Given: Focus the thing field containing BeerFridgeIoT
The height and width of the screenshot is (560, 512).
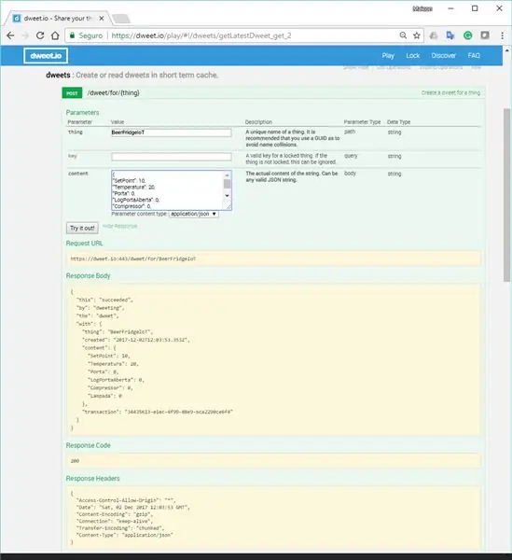Looking at the screenshot, I should pyautogui.click(x=172, y=133).
